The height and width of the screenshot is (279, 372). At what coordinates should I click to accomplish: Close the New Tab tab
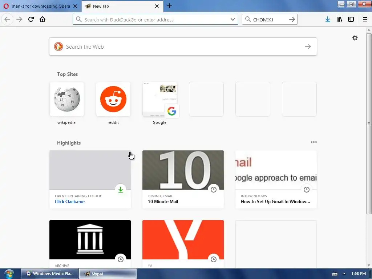pos(157,6)
